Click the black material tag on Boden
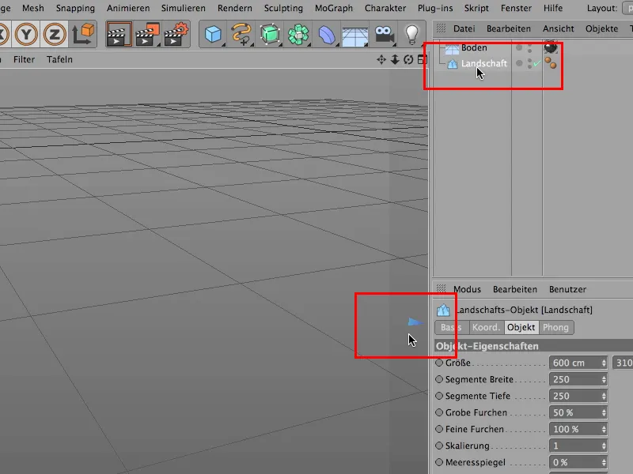633x474 pixels. (x=551, y=47)
